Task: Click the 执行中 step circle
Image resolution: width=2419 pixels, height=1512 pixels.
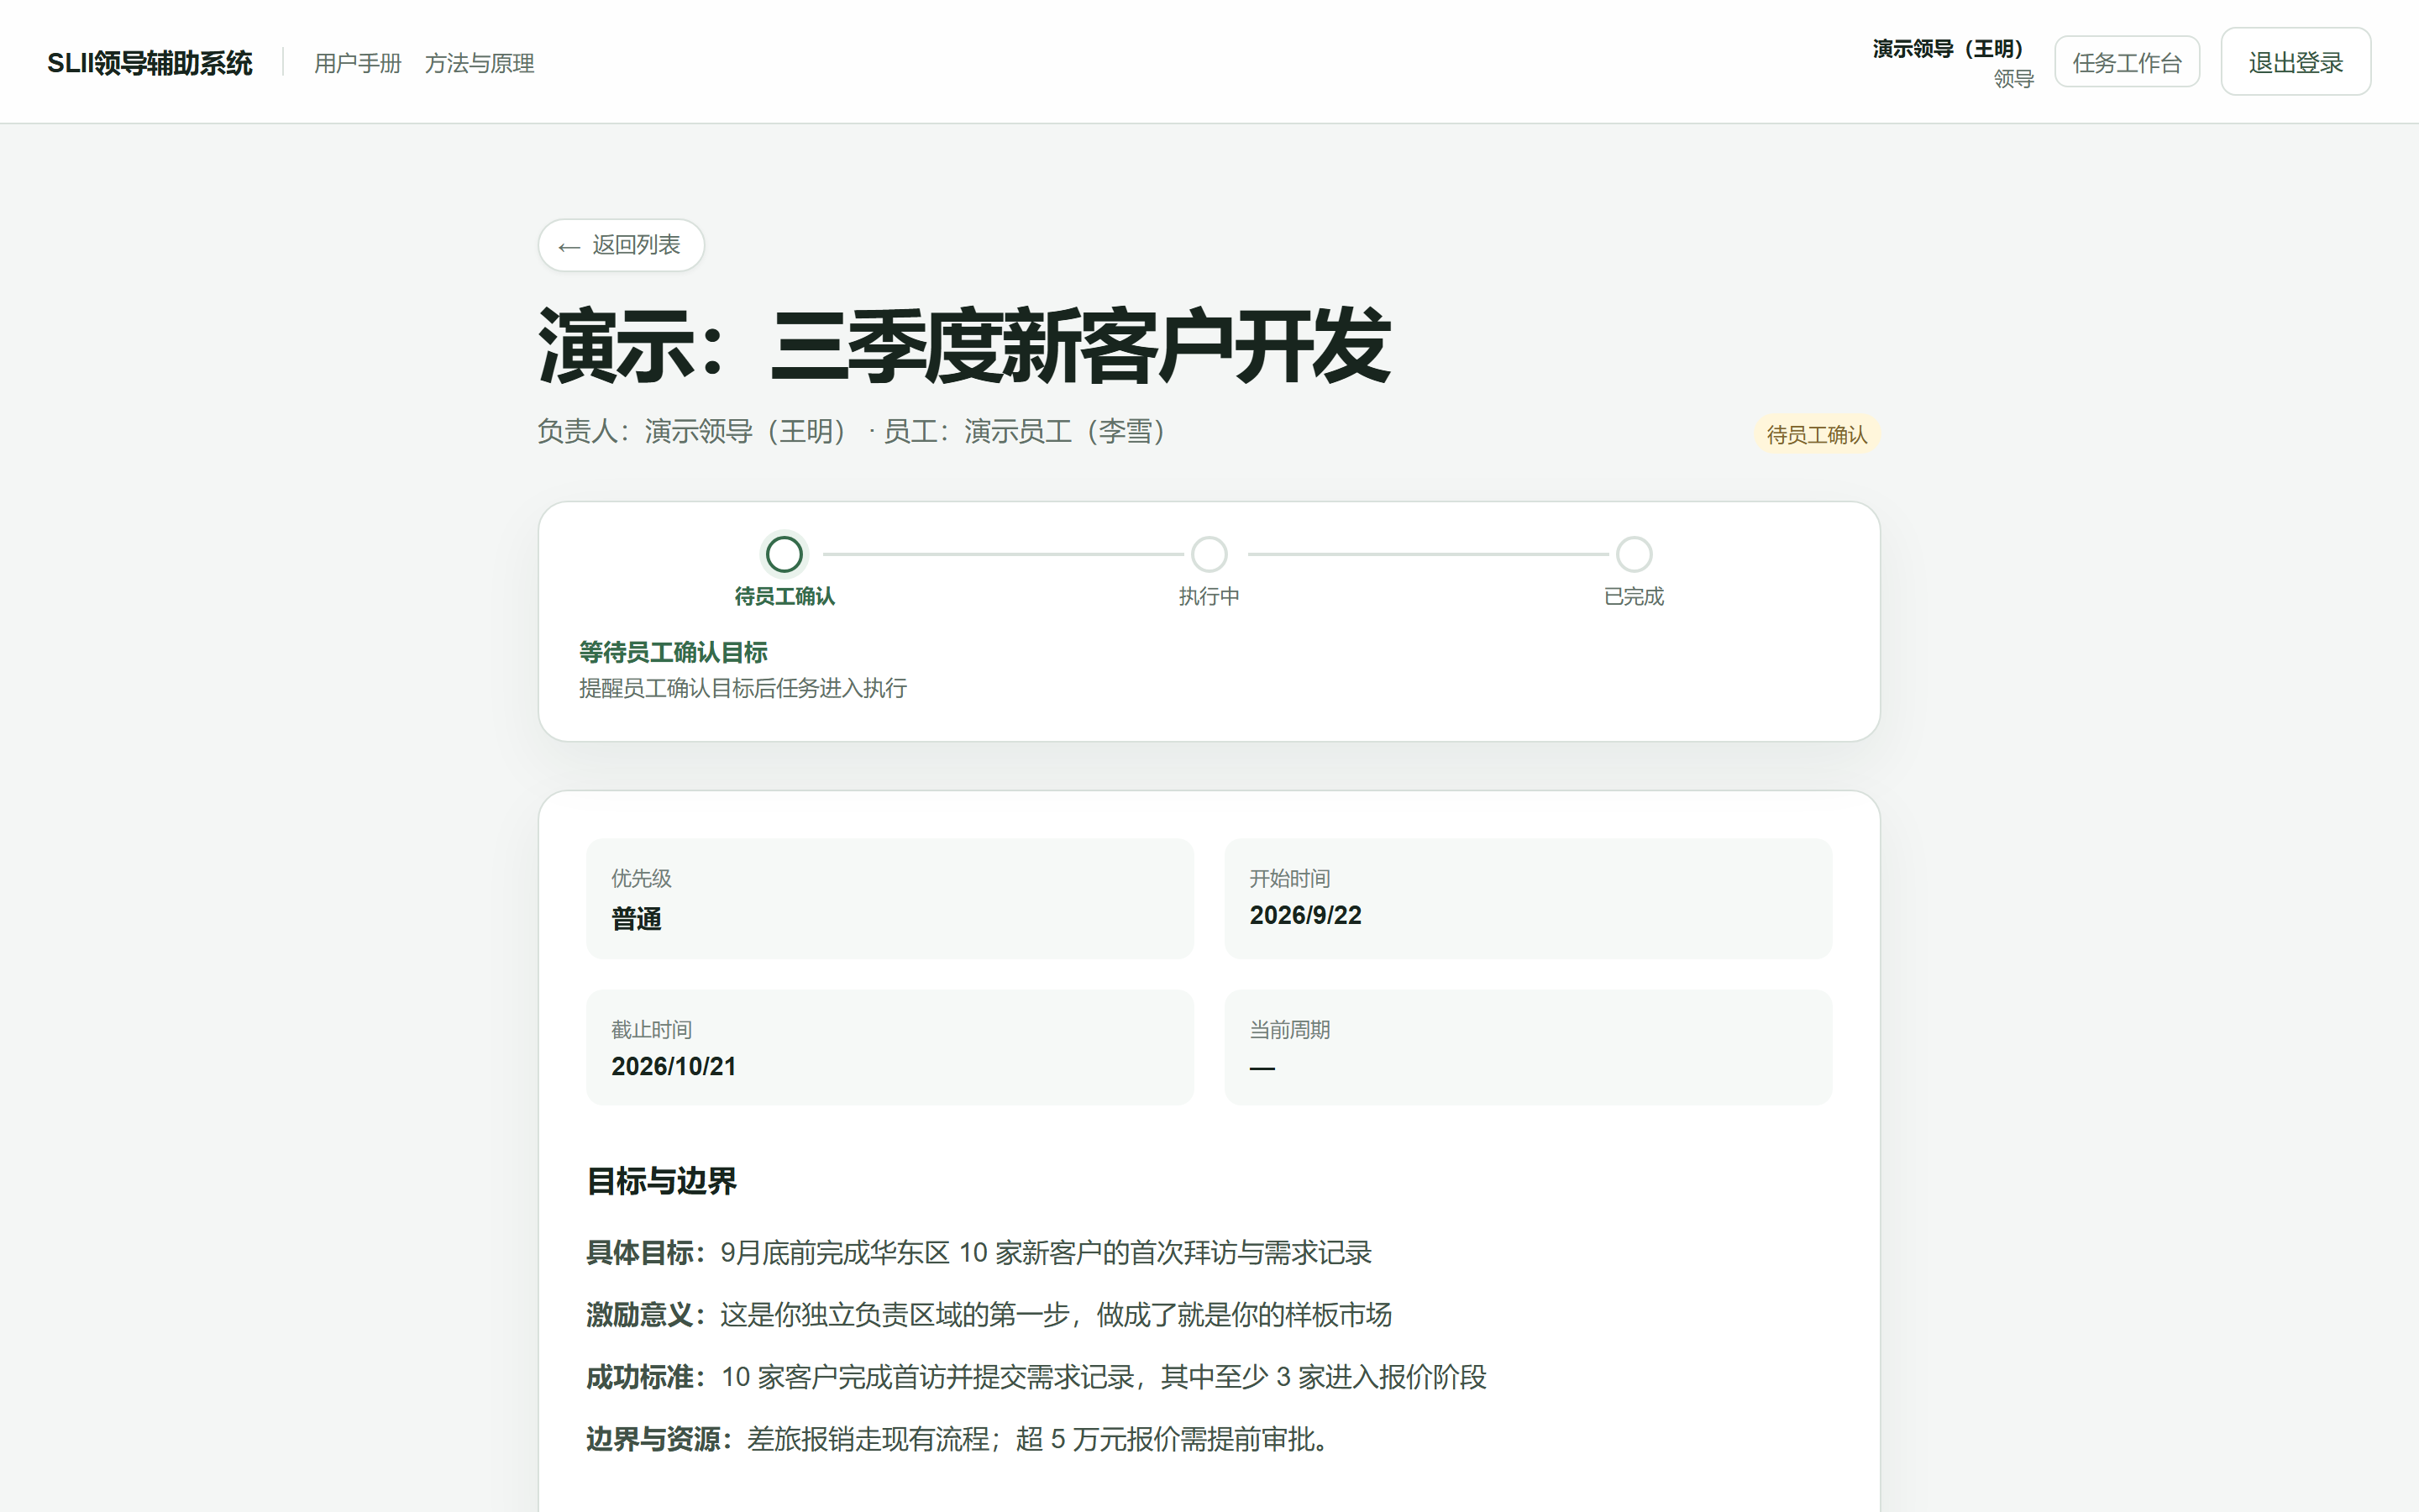Action: point(1209,554)
